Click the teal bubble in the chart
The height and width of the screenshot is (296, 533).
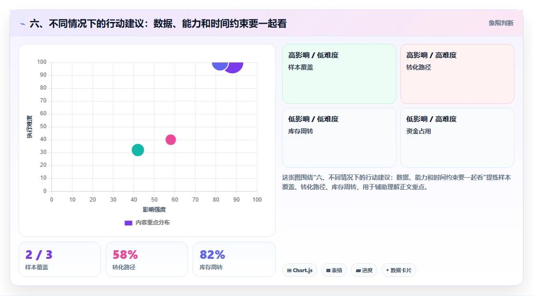[x=138, y=150]
